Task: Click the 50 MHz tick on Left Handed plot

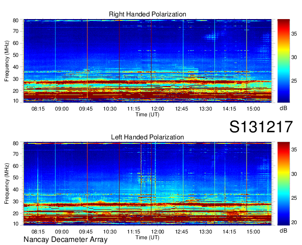Action: click(16, 178)
